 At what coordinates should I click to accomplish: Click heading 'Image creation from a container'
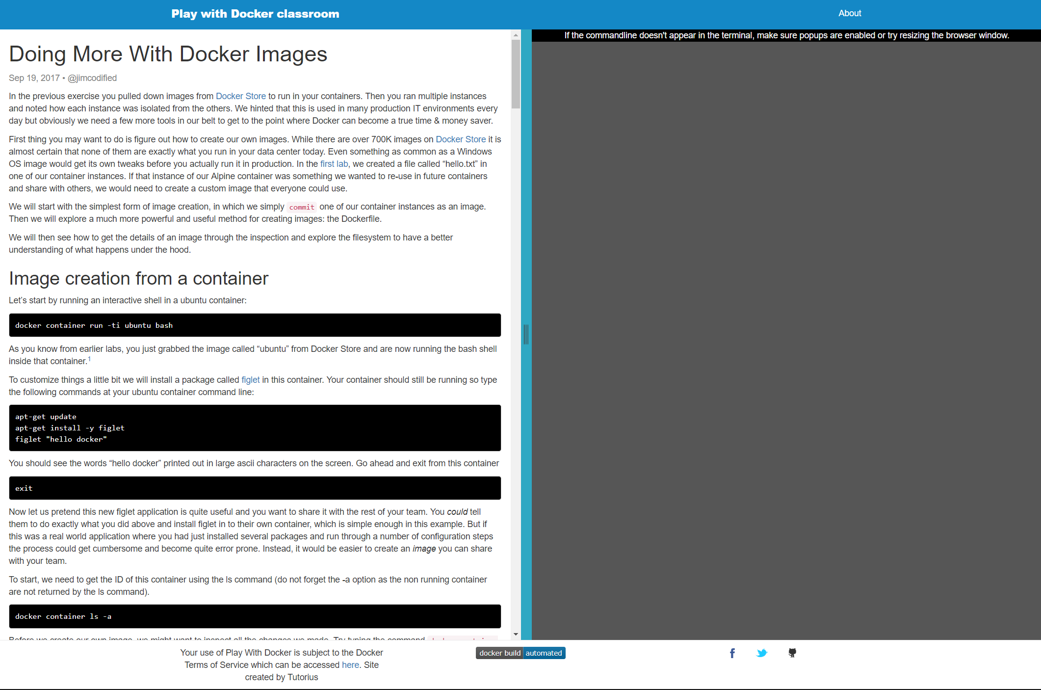tap(138, 279)
